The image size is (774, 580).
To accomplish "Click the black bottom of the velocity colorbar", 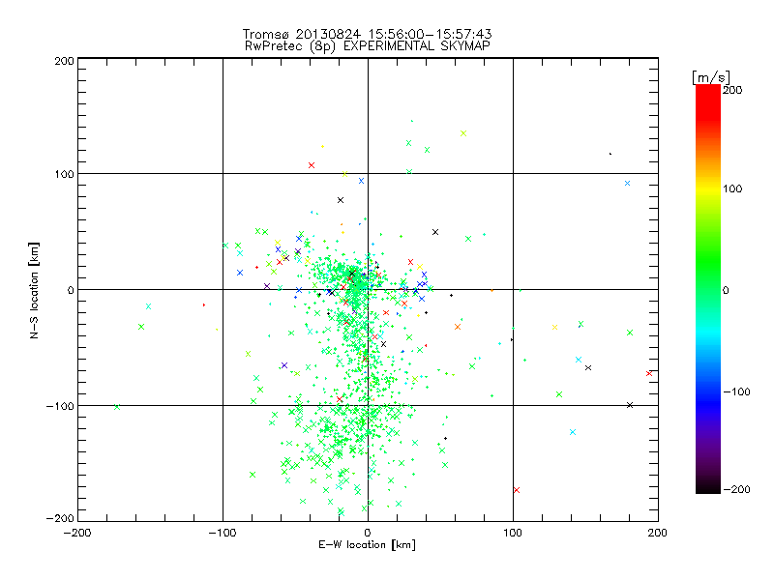I will coord(708,487).
